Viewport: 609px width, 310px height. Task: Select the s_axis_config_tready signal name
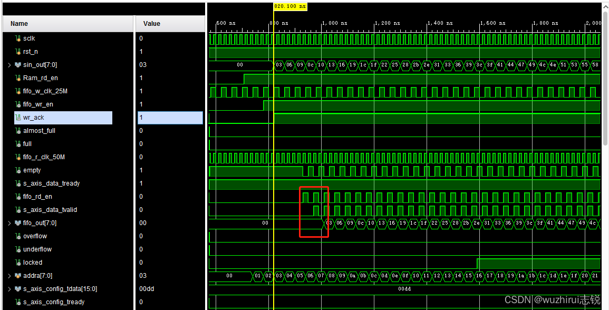point(54,302)
